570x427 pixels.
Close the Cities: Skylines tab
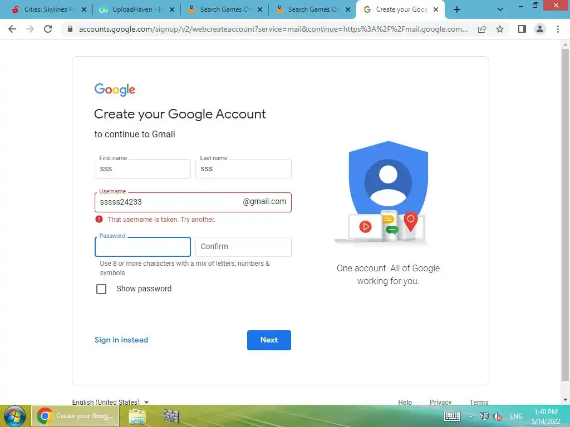point(84,10)
